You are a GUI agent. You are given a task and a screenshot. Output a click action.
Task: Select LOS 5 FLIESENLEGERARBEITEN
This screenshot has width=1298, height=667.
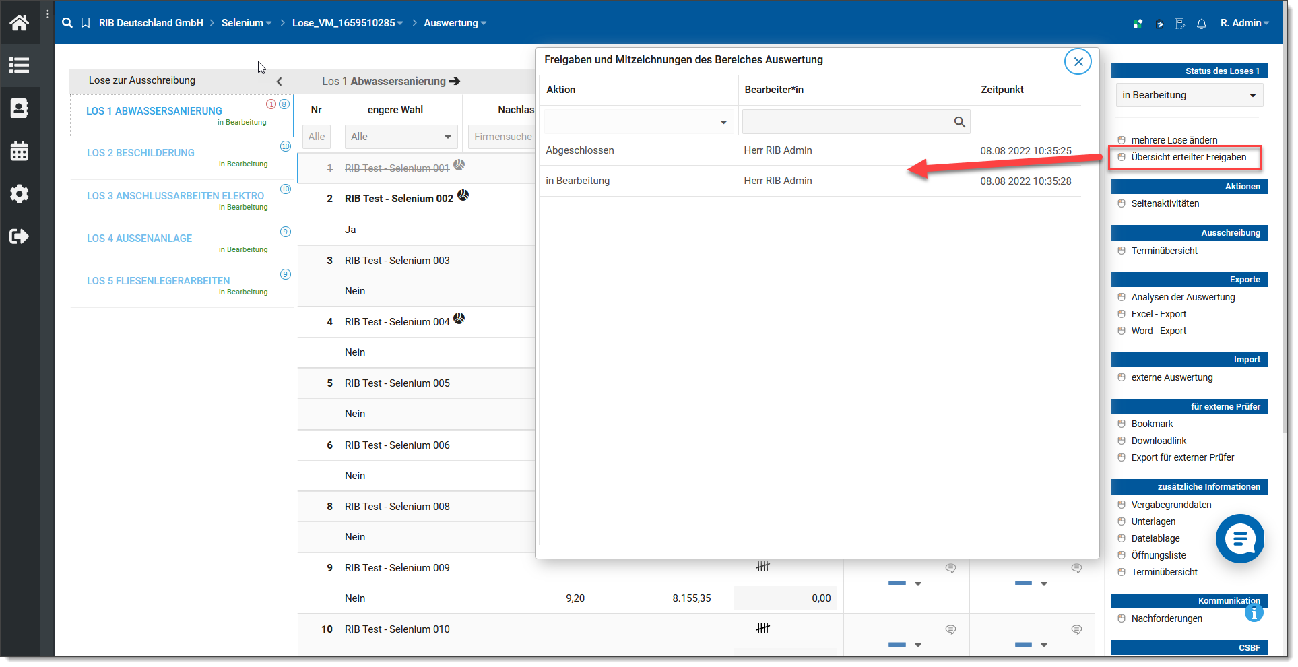[158, 281]
